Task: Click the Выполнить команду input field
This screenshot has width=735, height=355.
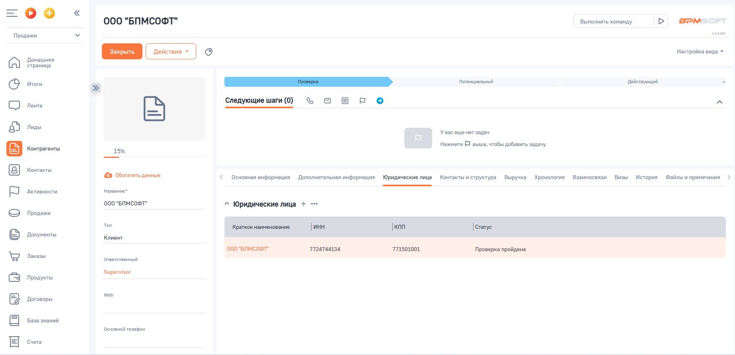Action: (614, 21)
